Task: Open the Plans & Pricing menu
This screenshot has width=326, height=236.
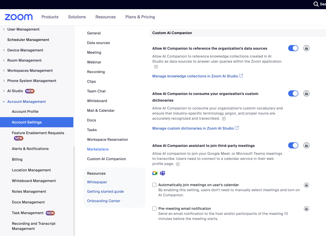Action: point(140,17)
